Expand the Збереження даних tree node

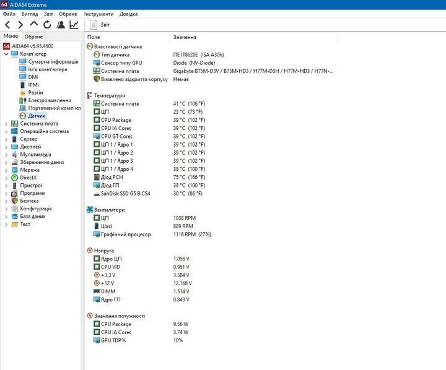coord(6,163)
